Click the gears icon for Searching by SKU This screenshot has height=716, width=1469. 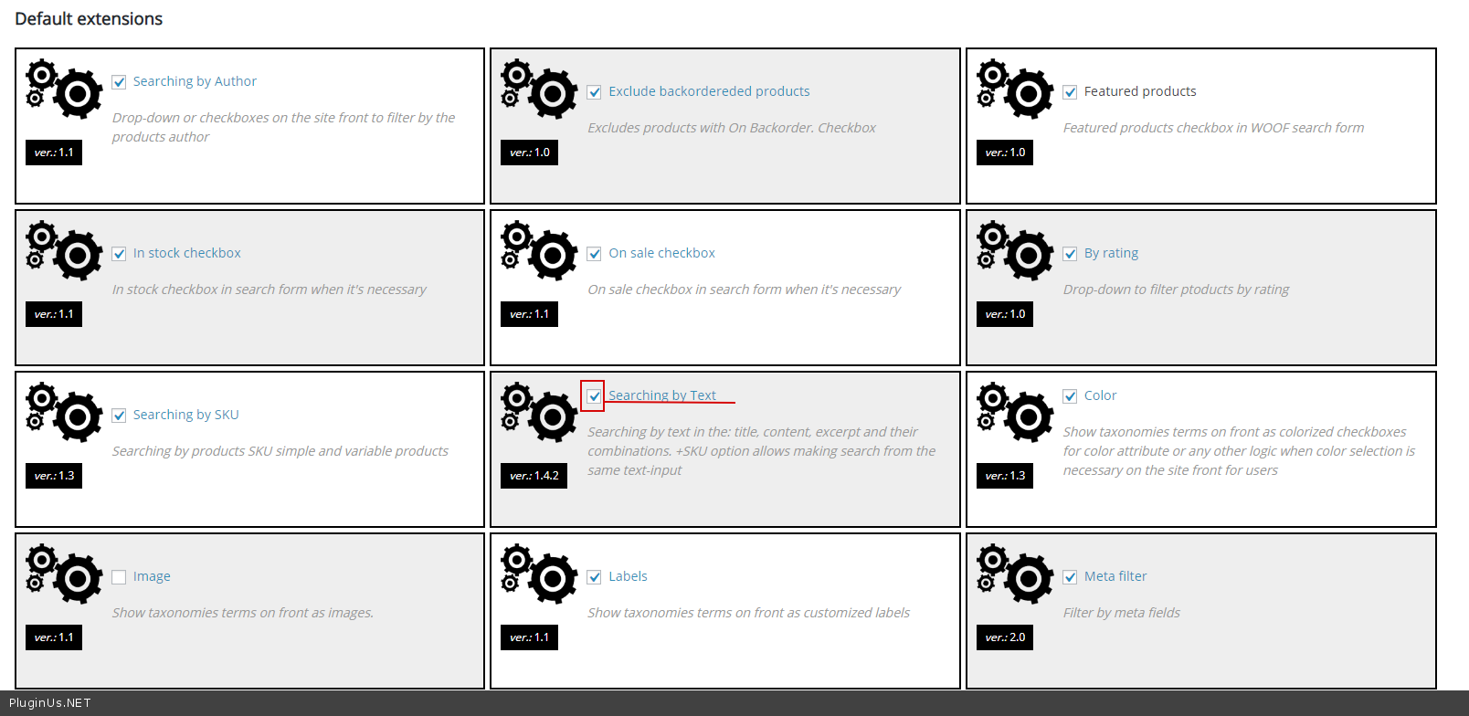point(64,413)
